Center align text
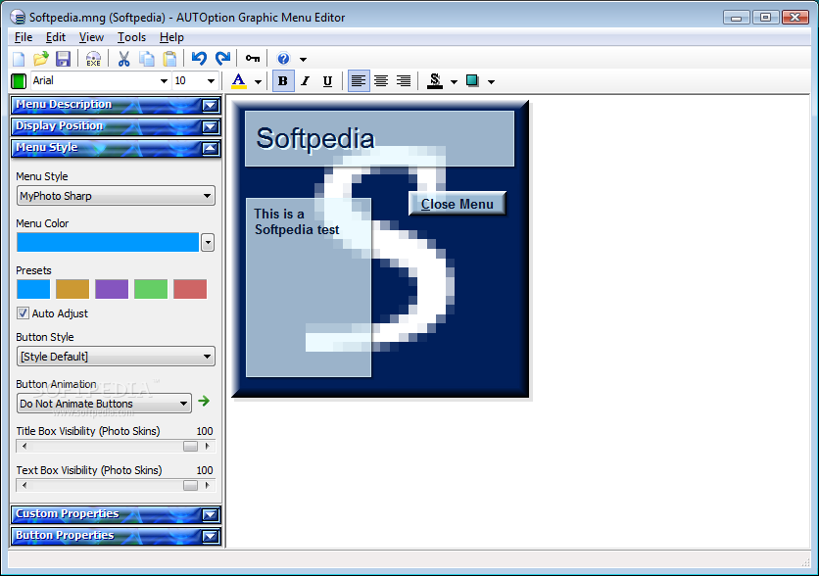The height and width of the screenshot is (576, 819). click(381, 81)
